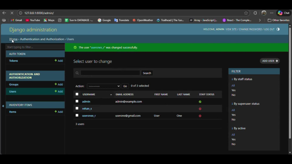This screenshot has height=164, width=292.
Task: Focus the sidebar filter text box
Action: coord(35,47)
